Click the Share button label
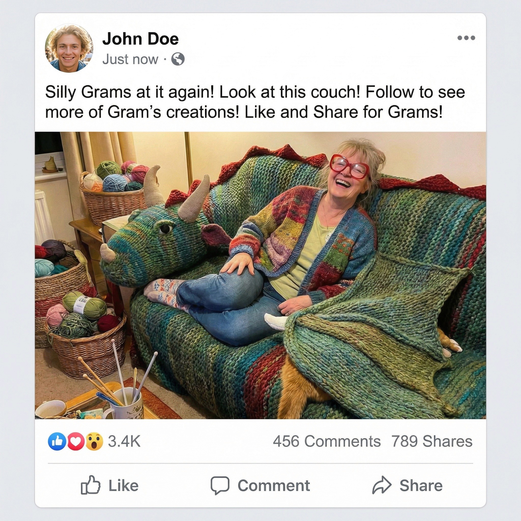This screenshot has height=521, width=521. (x=421, y=486)
